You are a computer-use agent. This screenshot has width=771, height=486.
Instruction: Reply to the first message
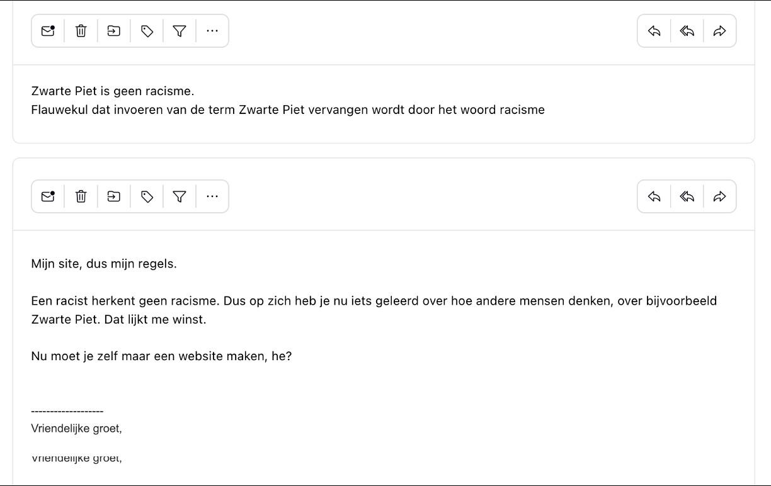(x=654, y=31)
